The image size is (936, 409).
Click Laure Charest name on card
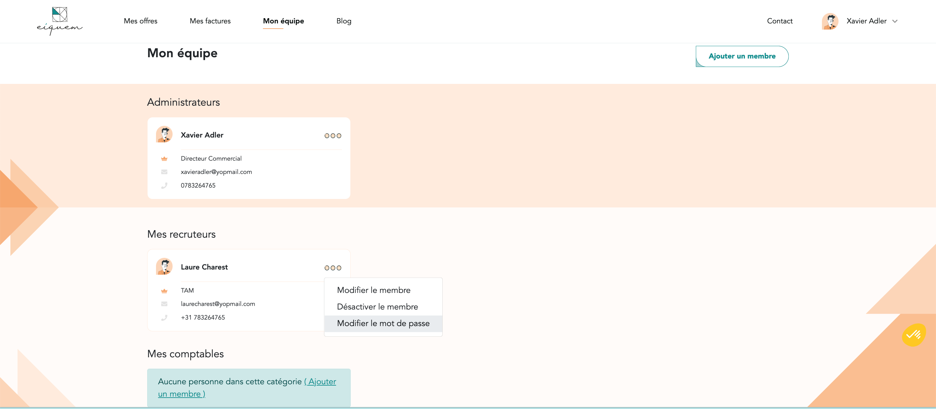tap(204, 267)
